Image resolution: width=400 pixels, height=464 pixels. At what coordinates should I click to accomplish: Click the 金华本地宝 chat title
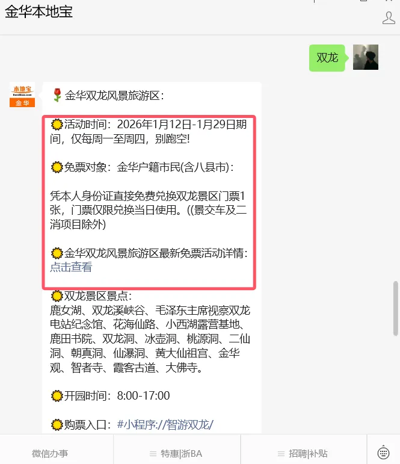(38, 12)
